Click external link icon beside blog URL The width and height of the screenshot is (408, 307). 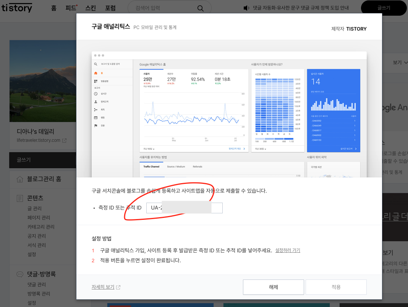(x=64, y=141)
